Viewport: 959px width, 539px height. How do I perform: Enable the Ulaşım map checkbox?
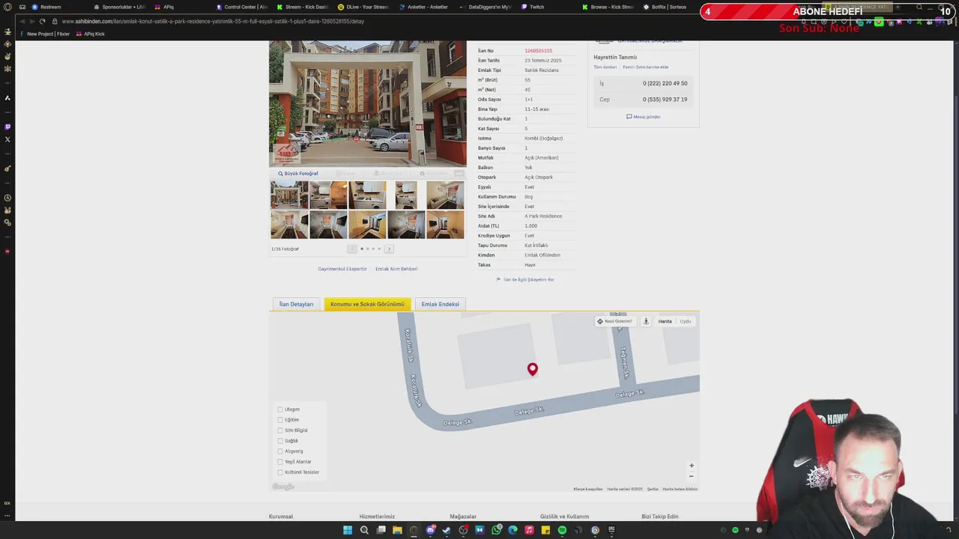pyautogui.click(x=280, y=409)
